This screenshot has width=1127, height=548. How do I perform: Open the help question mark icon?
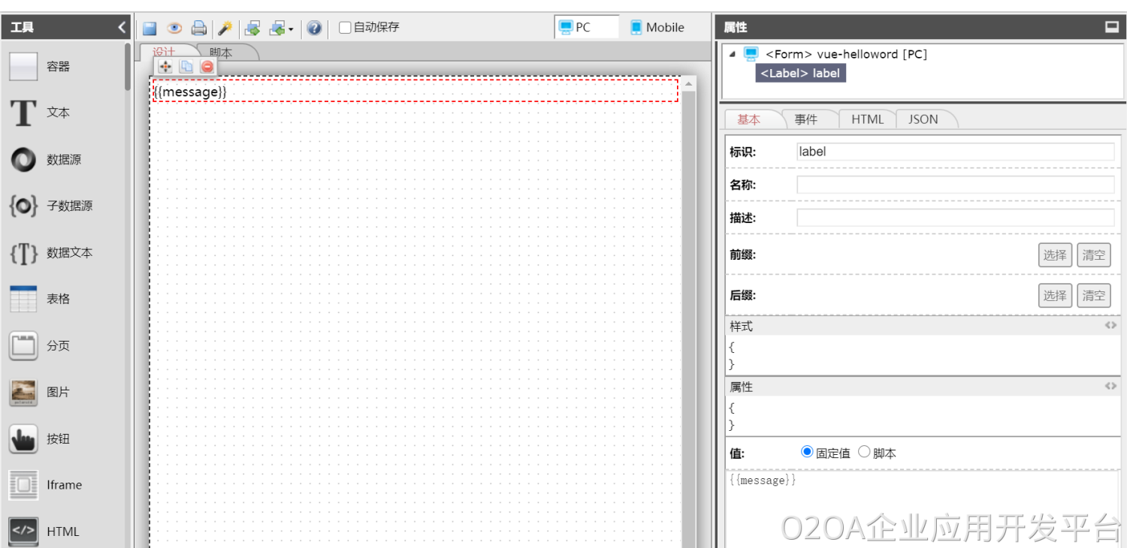(314, 29)
